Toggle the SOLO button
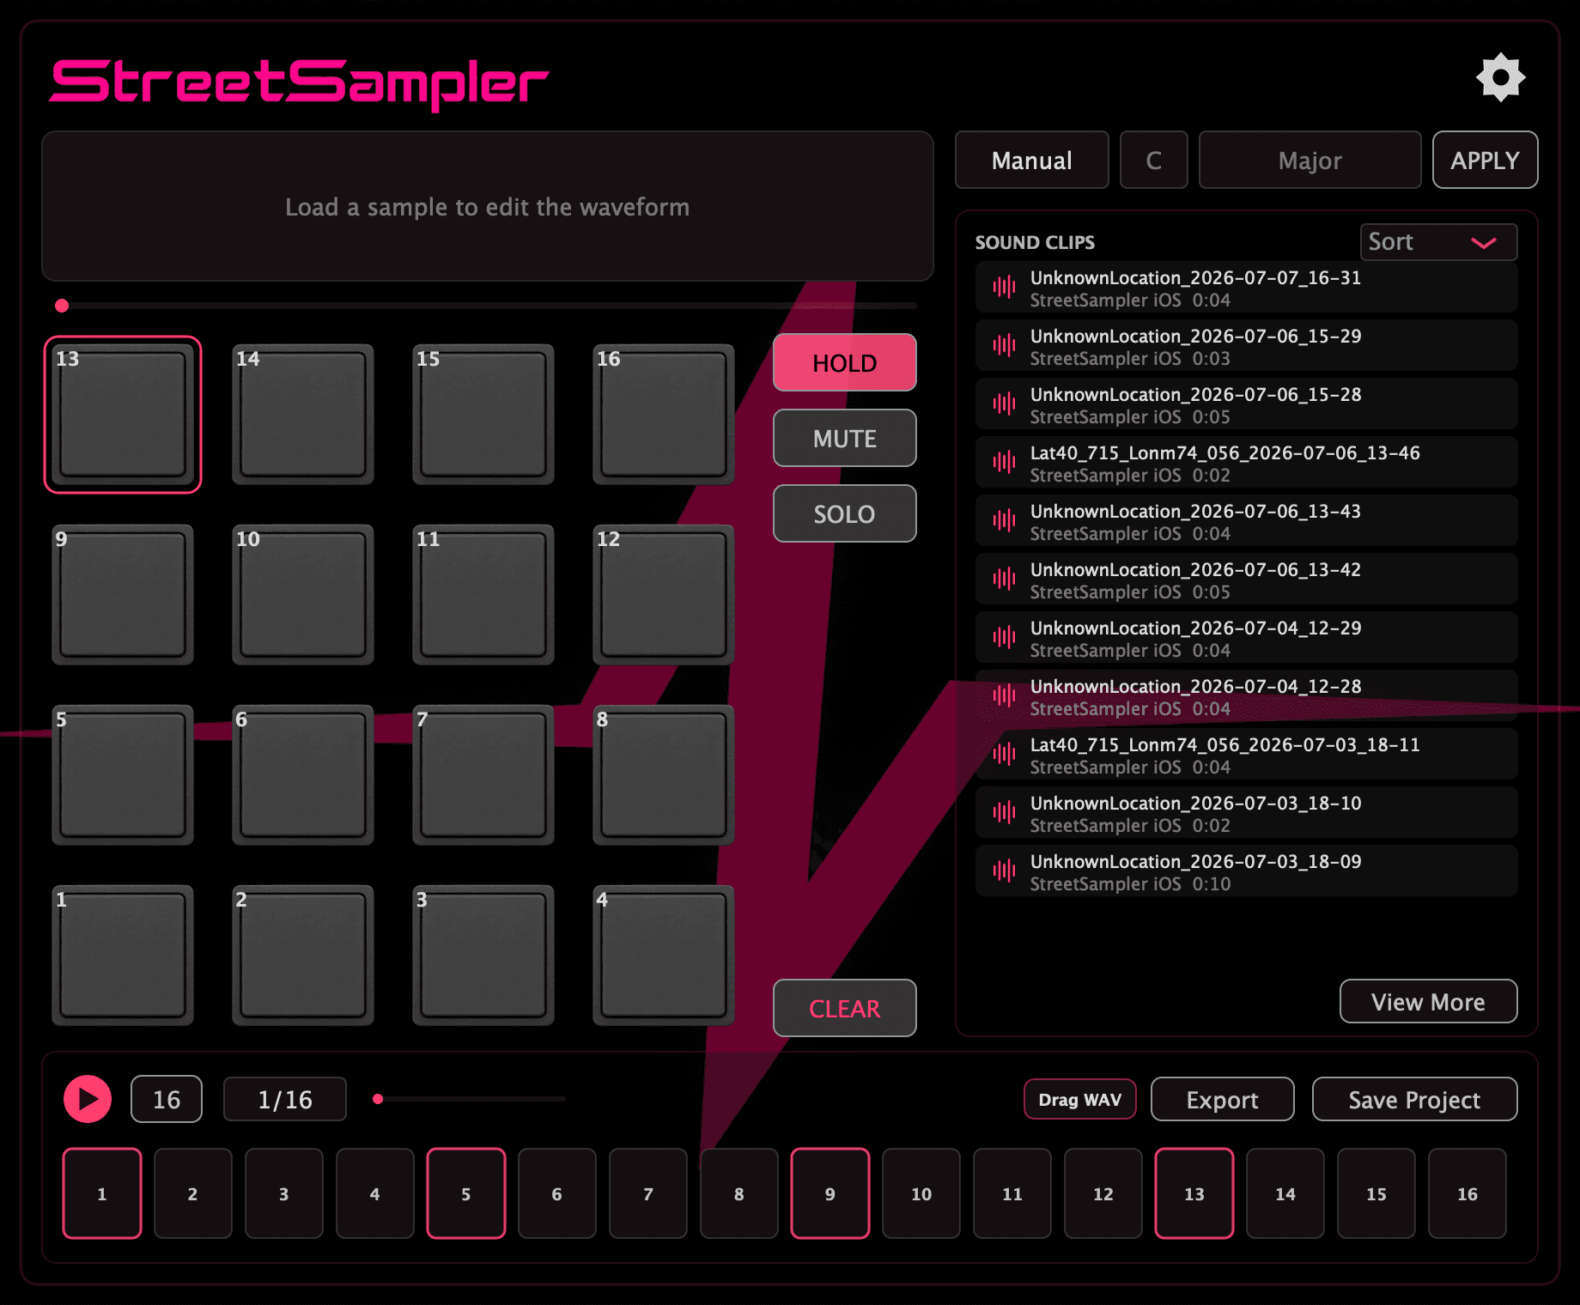The width and height of the screenshot is (1580, 1305). point(845,513)
